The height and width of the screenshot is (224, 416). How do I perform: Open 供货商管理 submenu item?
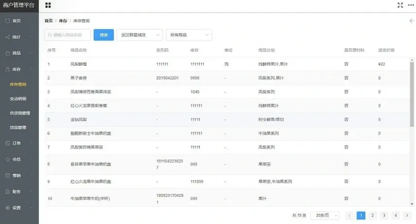[x=20, y=113]
